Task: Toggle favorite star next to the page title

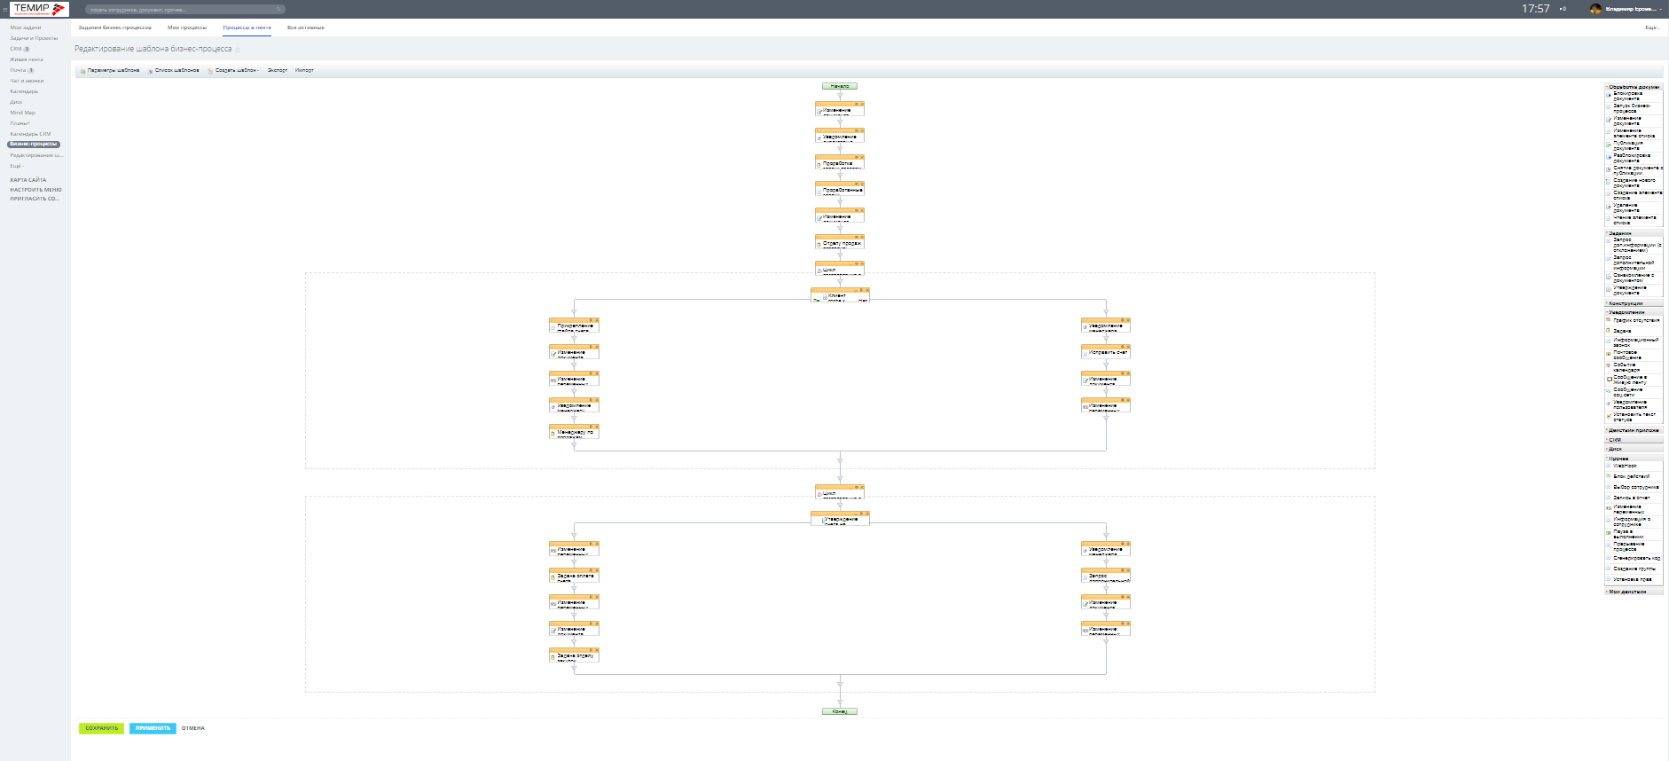Action: (238, 50)
